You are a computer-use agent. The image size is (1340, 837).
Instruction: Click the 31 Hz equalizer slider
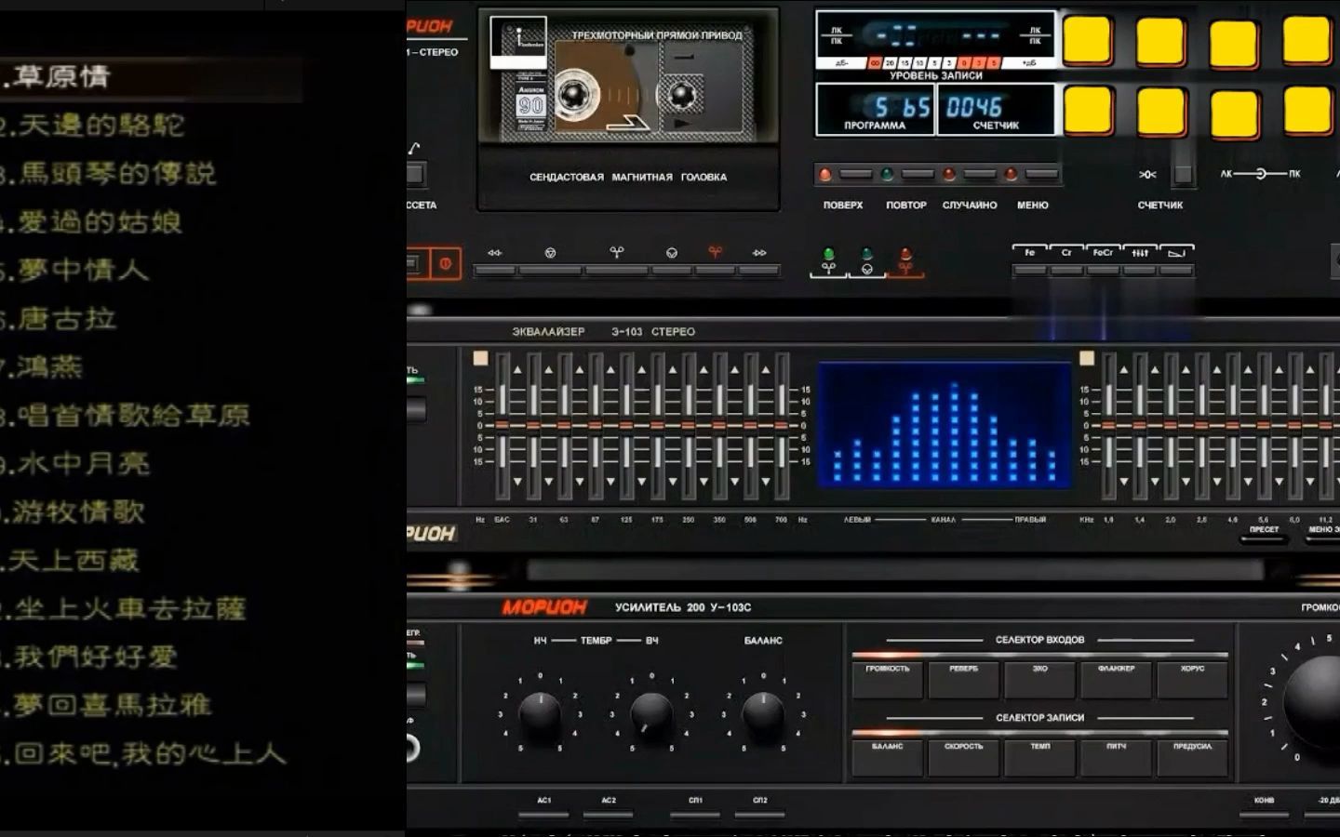click(x=533, y=426)
